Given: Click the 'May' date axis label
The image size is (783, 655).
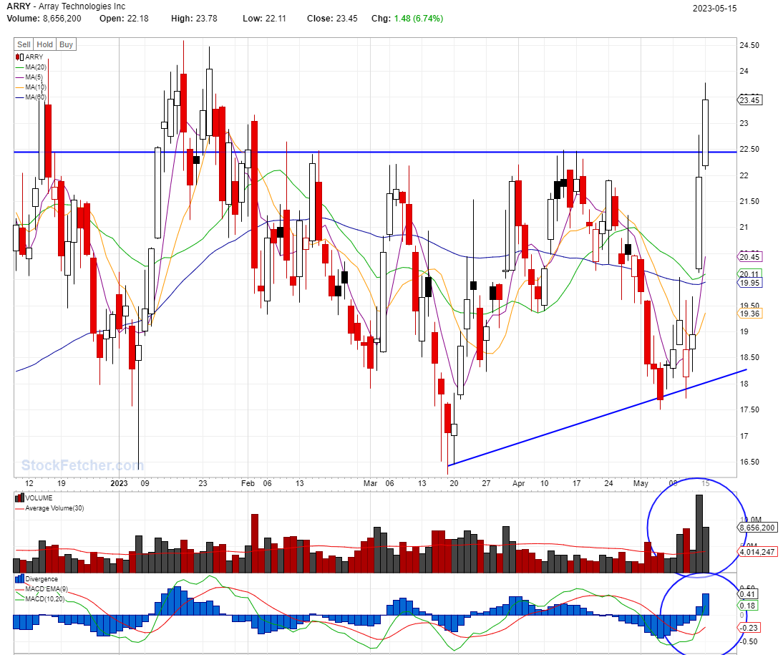Looking at the screenshot, I should click(641, 483).
